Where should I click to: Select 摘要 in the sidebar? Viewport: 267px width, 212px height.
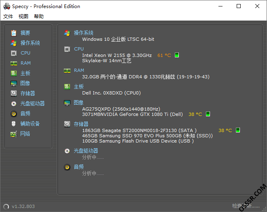coord(25,33)
